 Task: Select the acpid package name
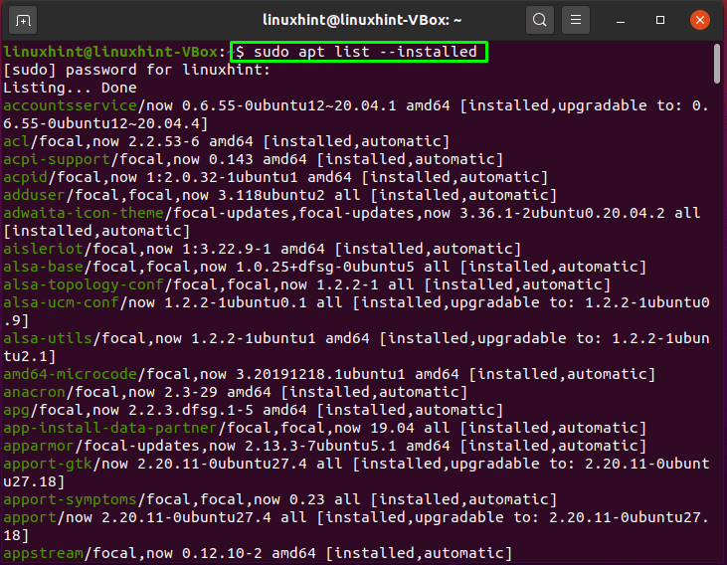click(x=26, y=177)
